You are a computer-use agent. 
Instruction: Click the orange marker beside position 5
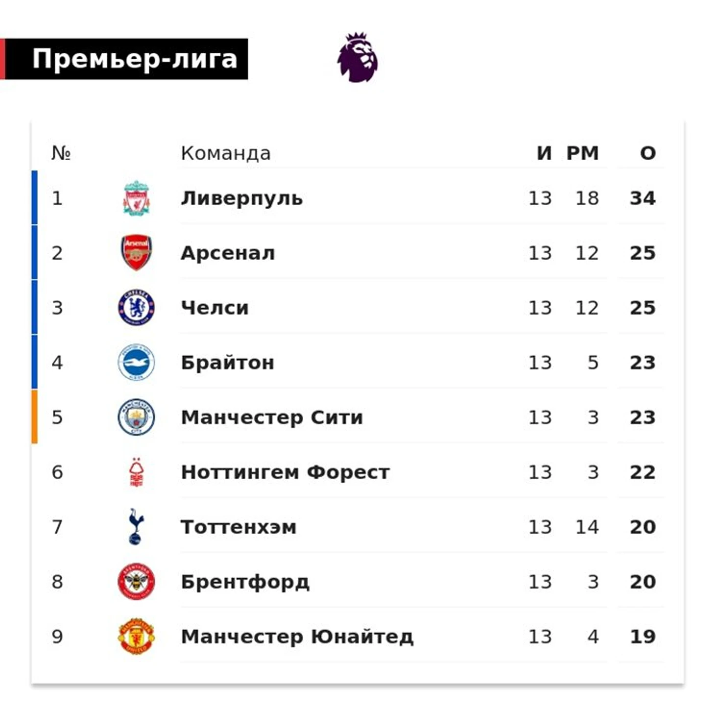[x=34, y=417]
